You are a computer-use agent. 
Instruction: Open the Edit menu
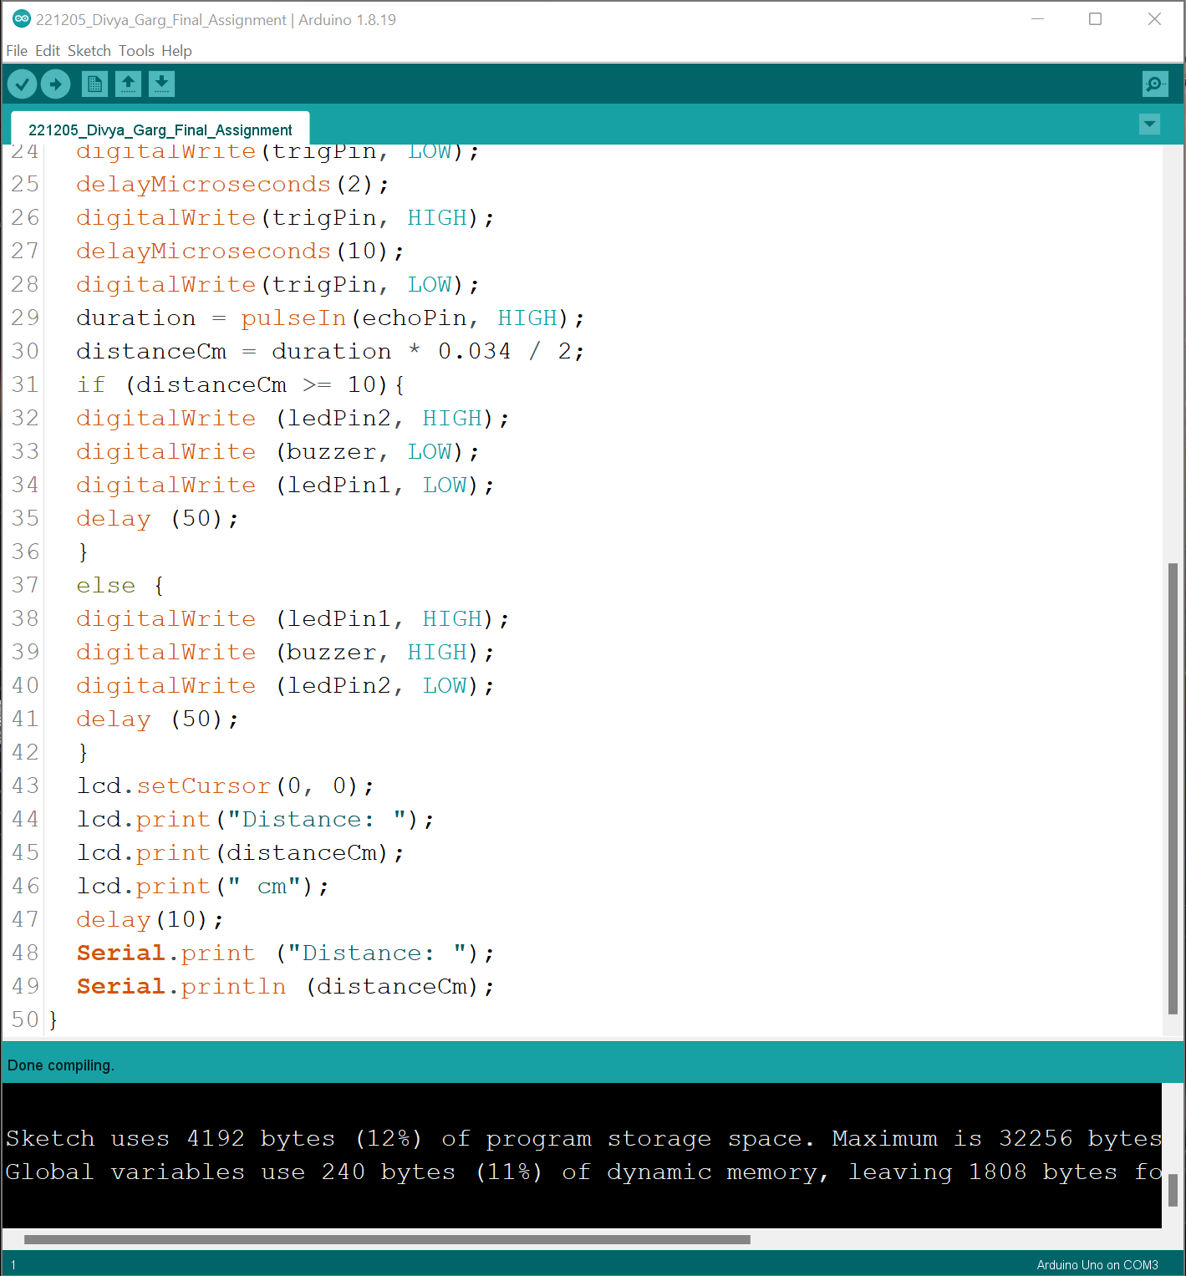pyautogui.click(x=48, y=51)
